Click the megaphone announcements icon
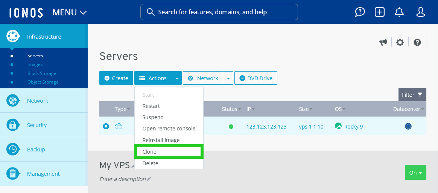Viewport: 438px width, 193px height. point(383,42)
